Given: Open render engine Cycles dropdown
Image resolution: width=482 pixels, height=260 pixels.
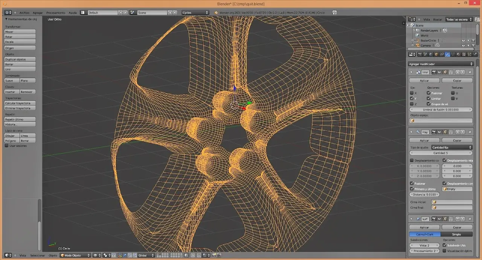Looking at the screenshot, I should (195, 12).
